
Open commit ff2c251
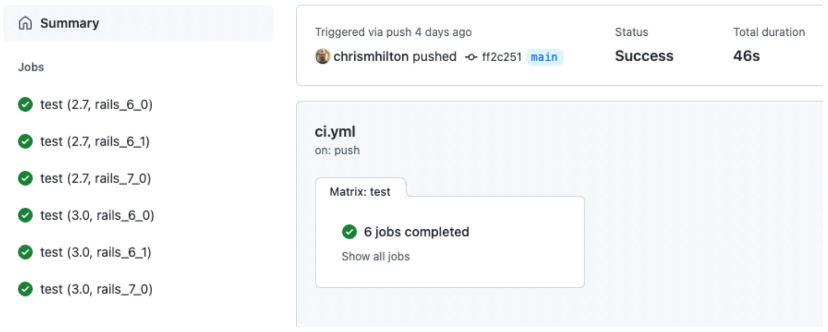click(502, 57)
